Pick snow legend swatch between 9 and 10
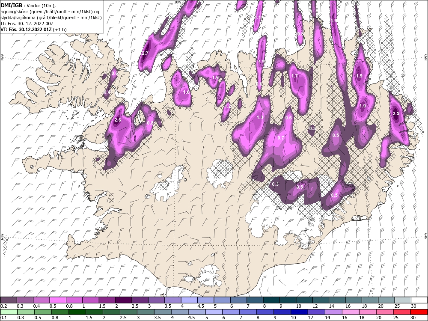 tap(288, 300)
